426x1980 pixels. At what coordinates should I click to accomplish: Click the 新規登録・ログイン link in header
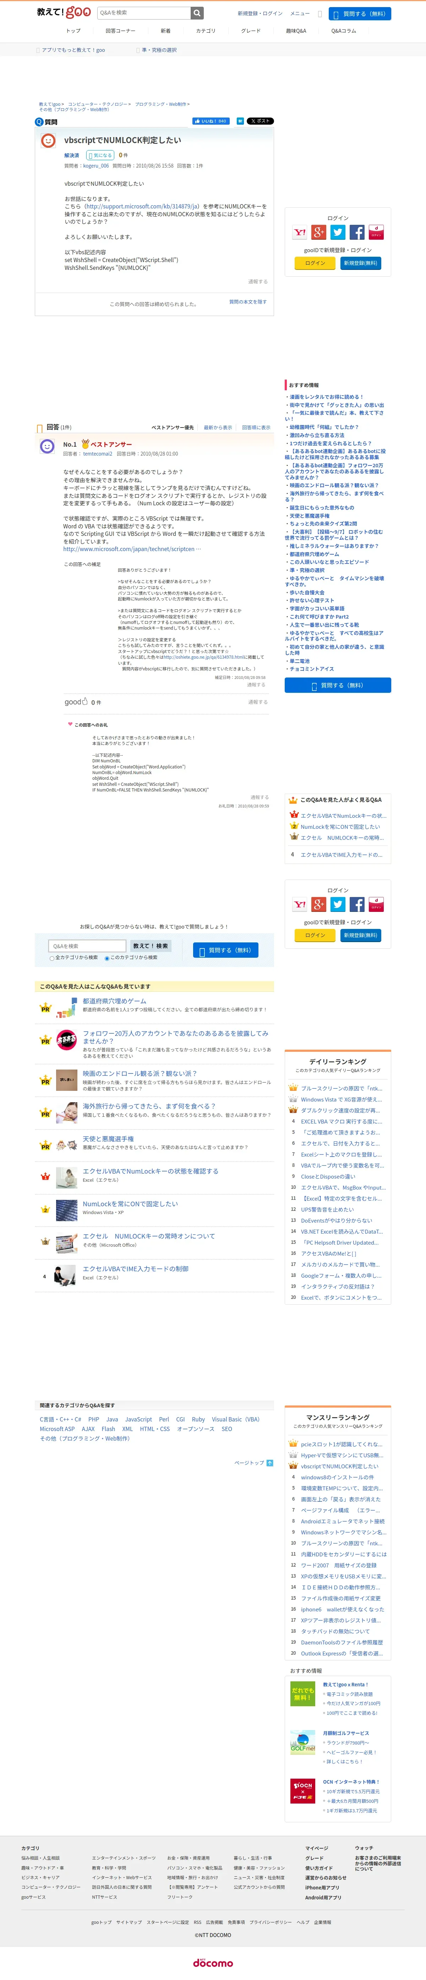point(260,13)
